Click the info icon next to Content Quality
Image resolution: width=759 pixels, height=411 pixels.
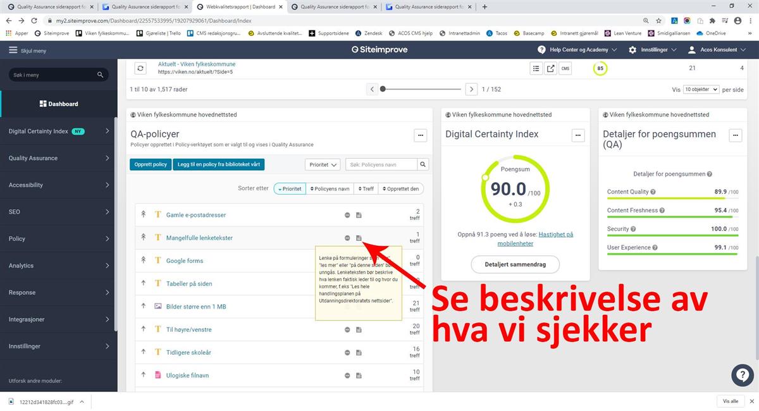point(653,192)
